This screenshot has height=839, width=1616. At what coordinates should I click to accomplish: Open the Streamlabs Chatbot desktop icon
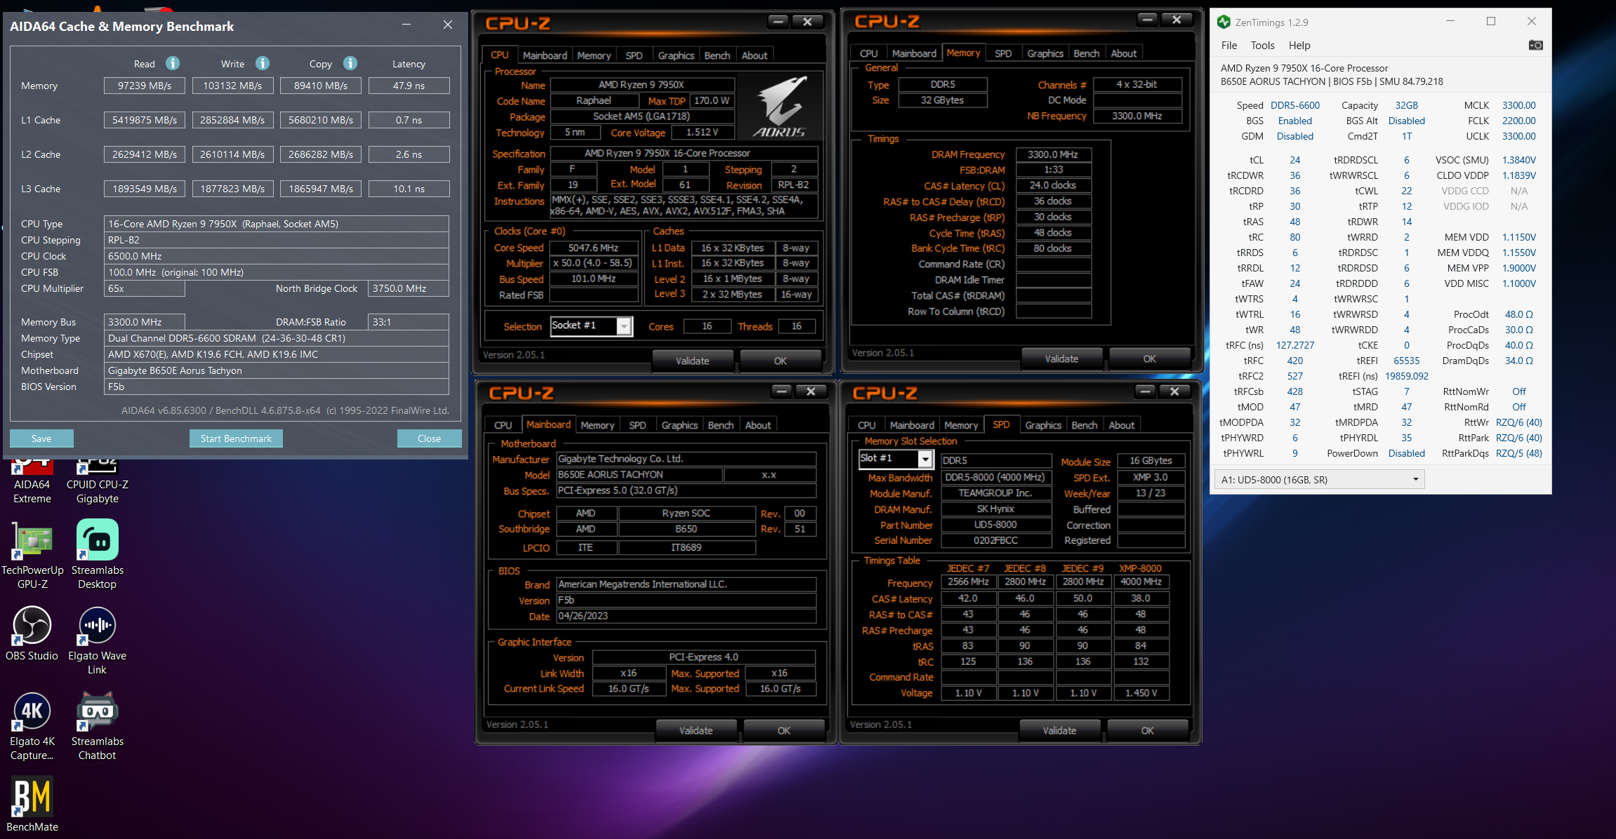click(x=98, y=725)
